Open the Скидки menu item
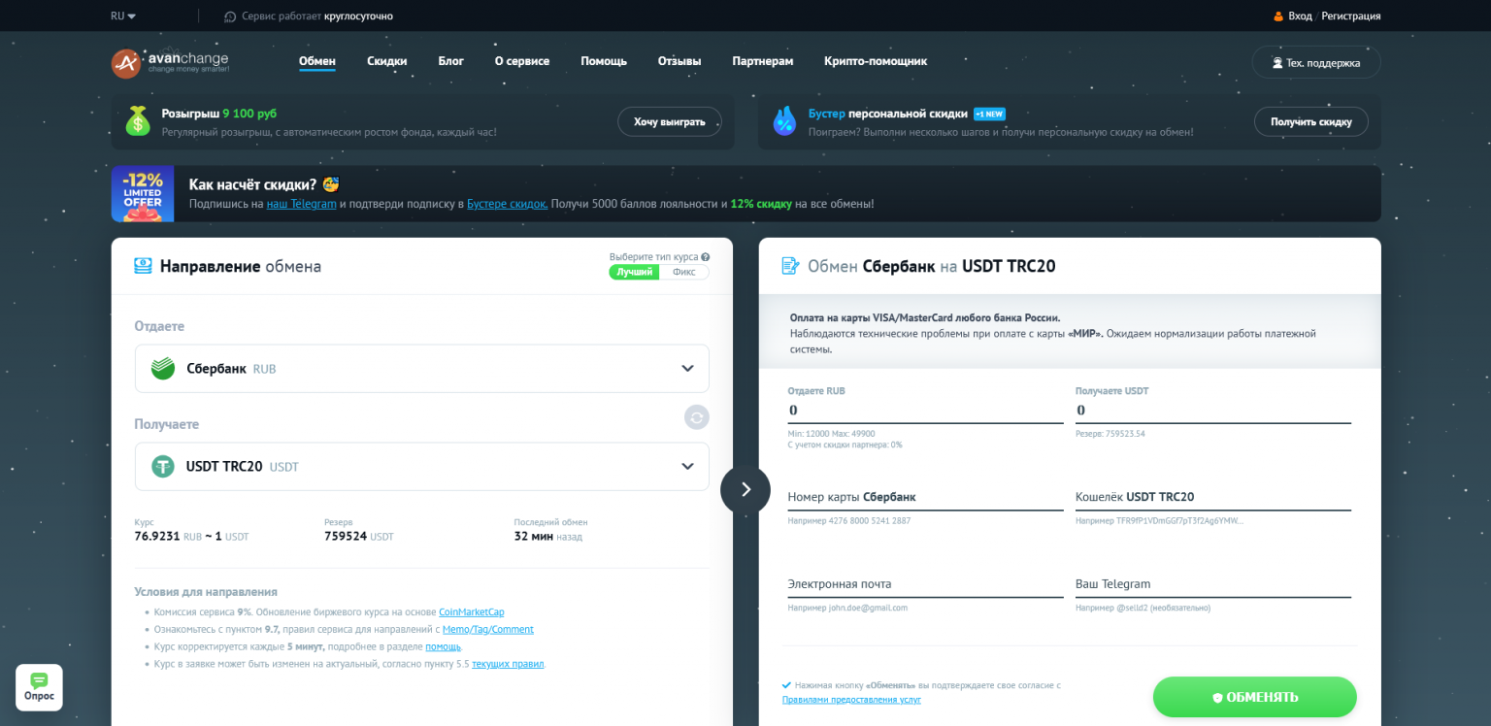 [x=386, y=61]
